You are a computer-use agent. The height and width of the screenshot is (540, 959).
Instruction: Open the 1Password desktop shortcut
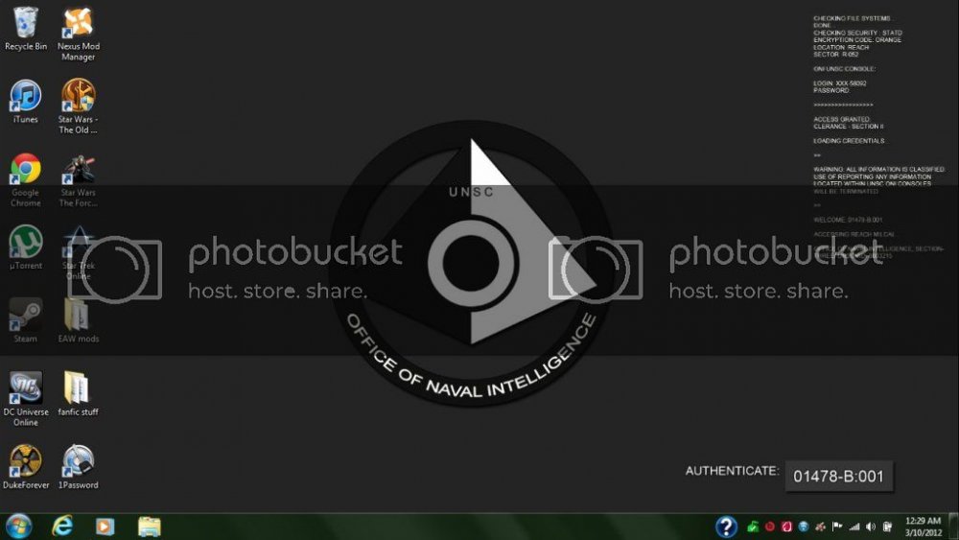79,467
